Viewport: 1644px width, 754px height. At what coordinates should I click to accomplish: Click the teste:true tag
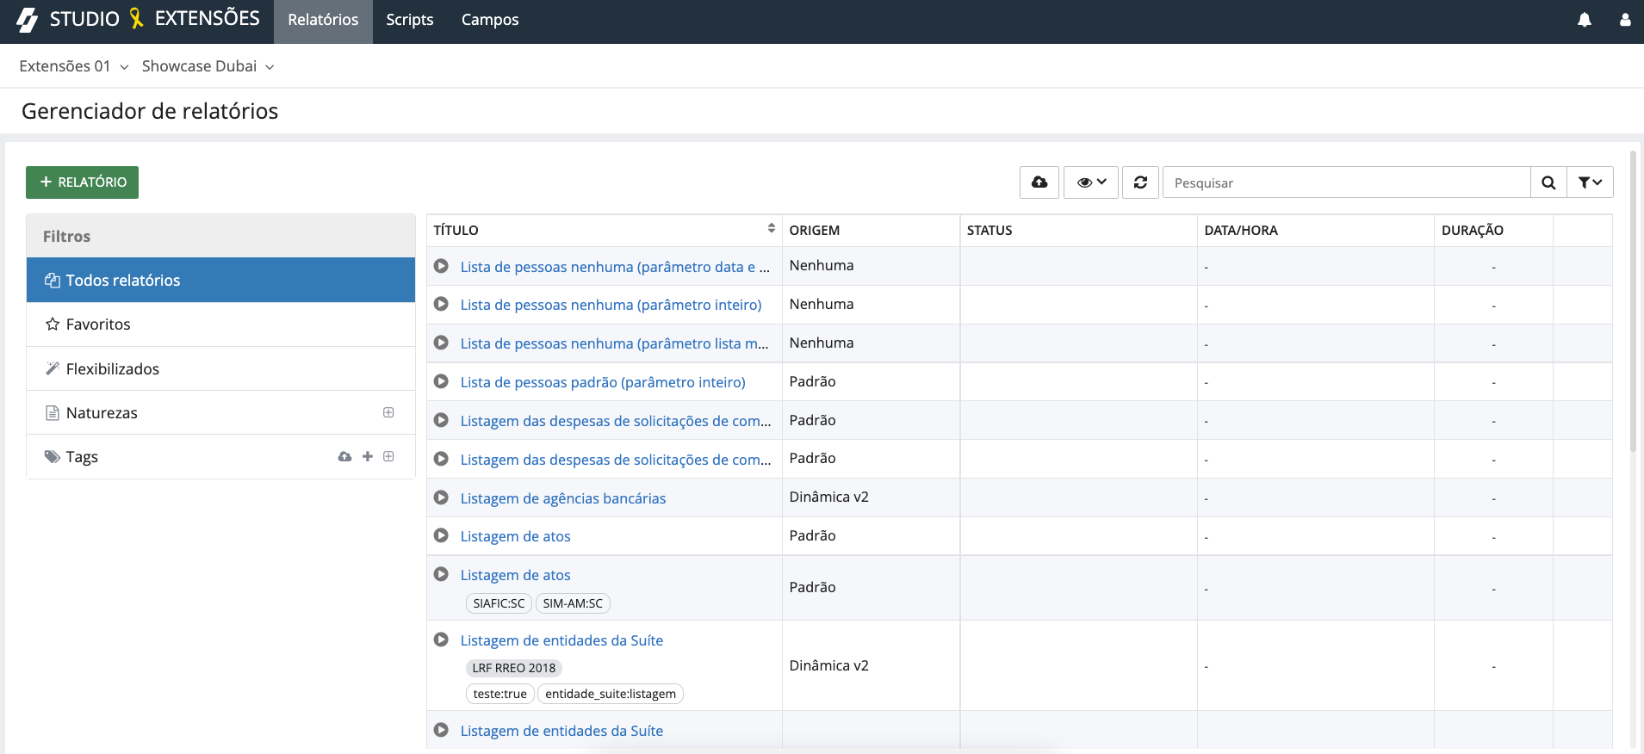[x=500, y=694]
